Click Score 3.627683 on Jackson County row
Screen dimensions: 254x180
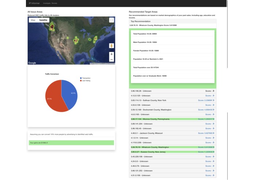point(205,133)
